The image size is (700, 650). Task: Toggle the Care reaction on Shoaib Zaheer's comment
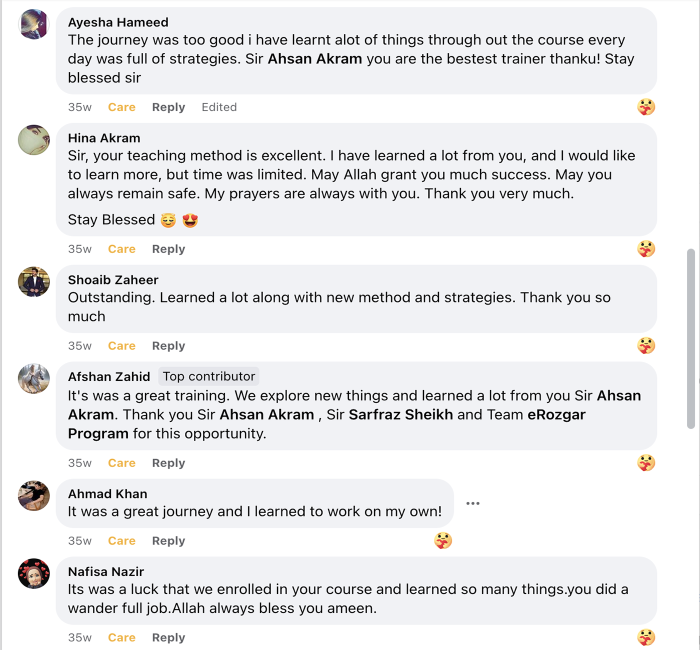pyautogui.click(x=121, y=346)
